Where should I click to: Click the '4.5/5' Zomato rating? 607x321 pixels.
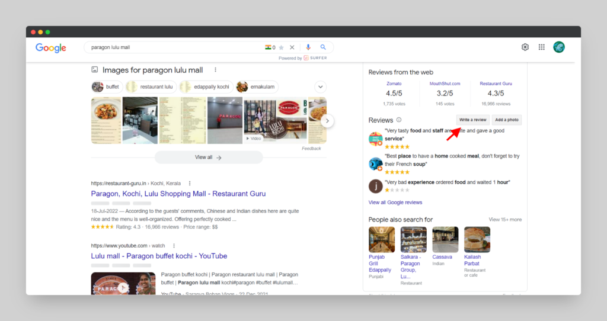point(394,93)
